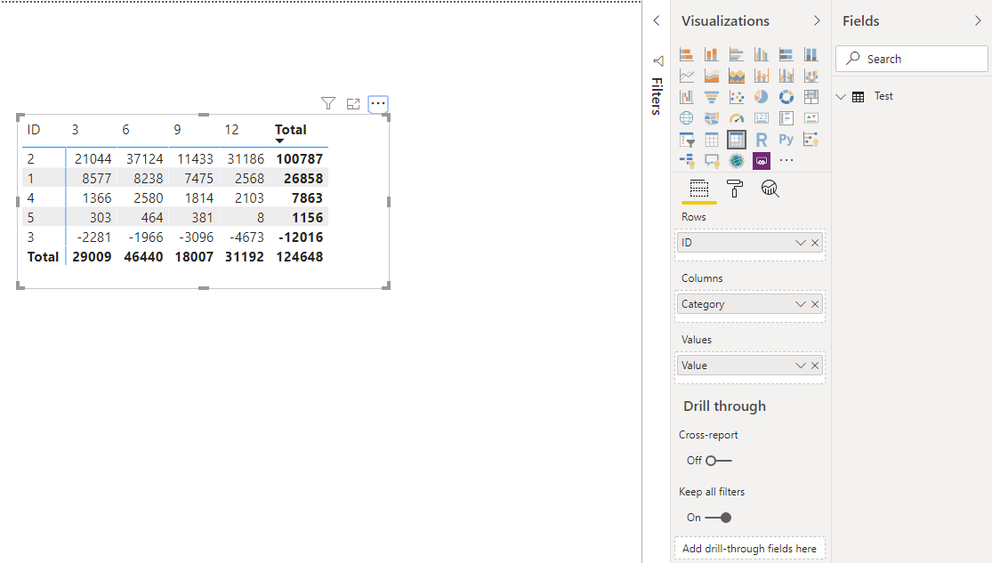The height and width of the screenshot is (563, 992).
Task: Click cell value 100787
Action: click(x=299, y=159)
